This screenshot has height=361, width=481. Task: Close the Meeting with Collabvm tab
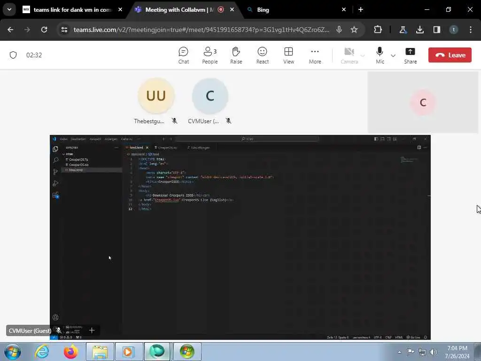(x=232, y=9)
